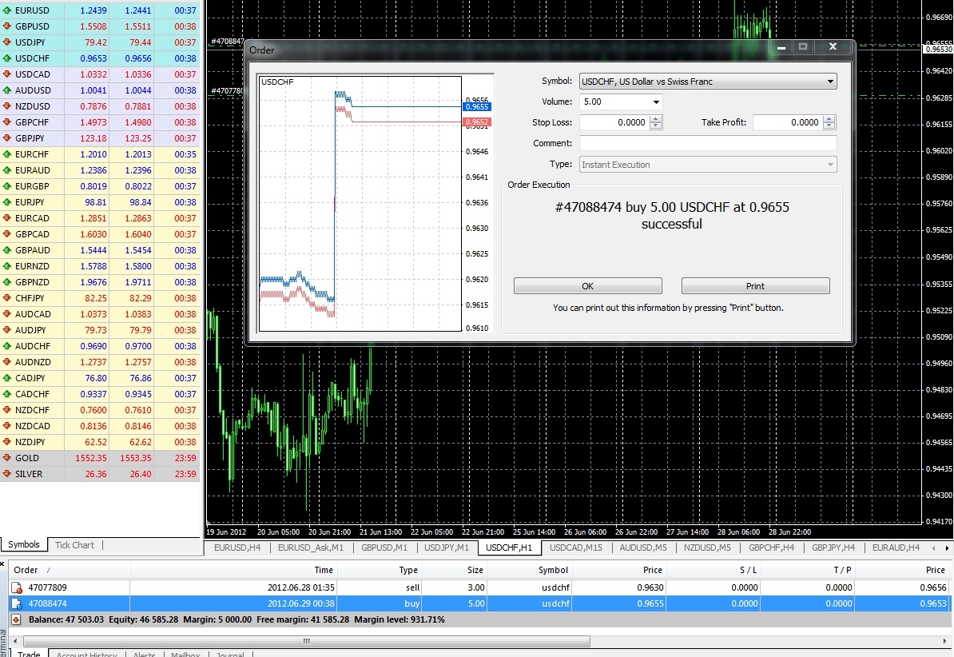Click the sell order 47077809 icon
This screenshot has width=954, height=657.
coord(17,587)
